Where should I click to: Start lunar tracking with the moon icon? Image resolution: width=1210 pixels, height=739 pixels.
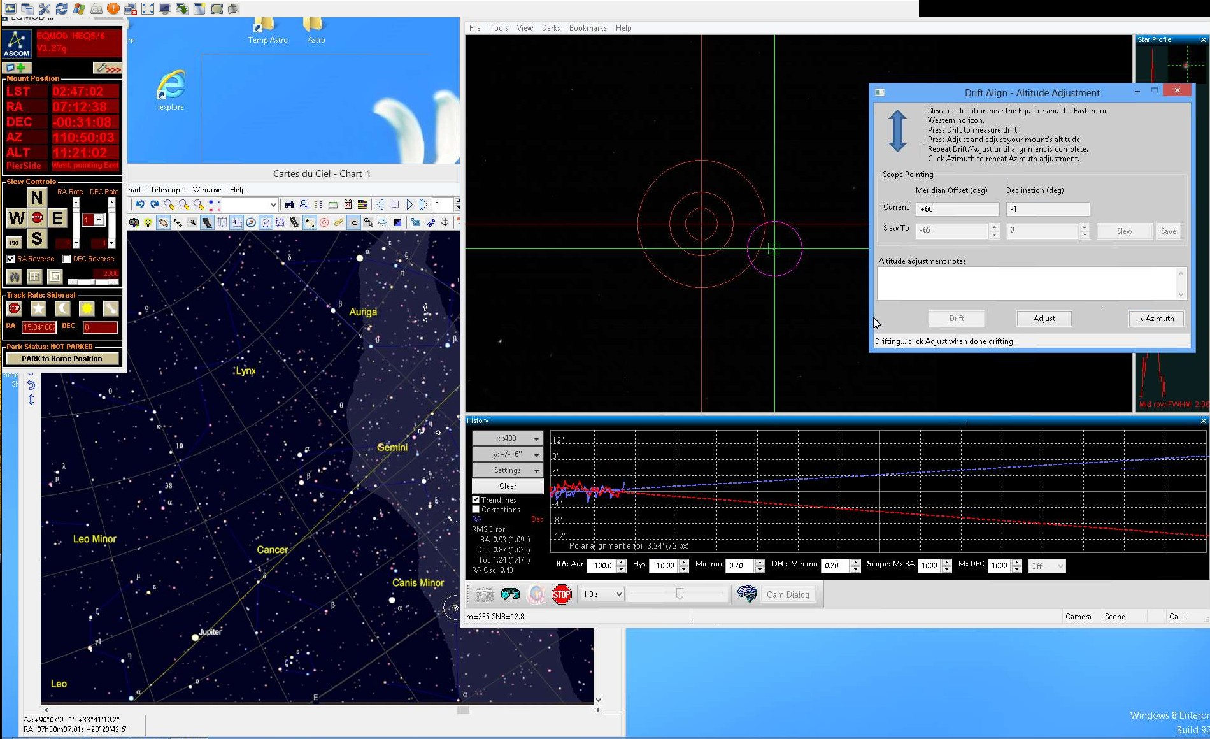pyautogui.click(x=62, y=308)
